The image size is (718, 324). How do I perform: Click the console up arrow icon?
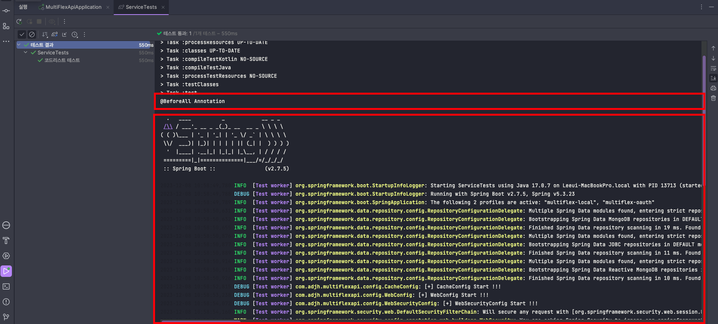point(713,48)
